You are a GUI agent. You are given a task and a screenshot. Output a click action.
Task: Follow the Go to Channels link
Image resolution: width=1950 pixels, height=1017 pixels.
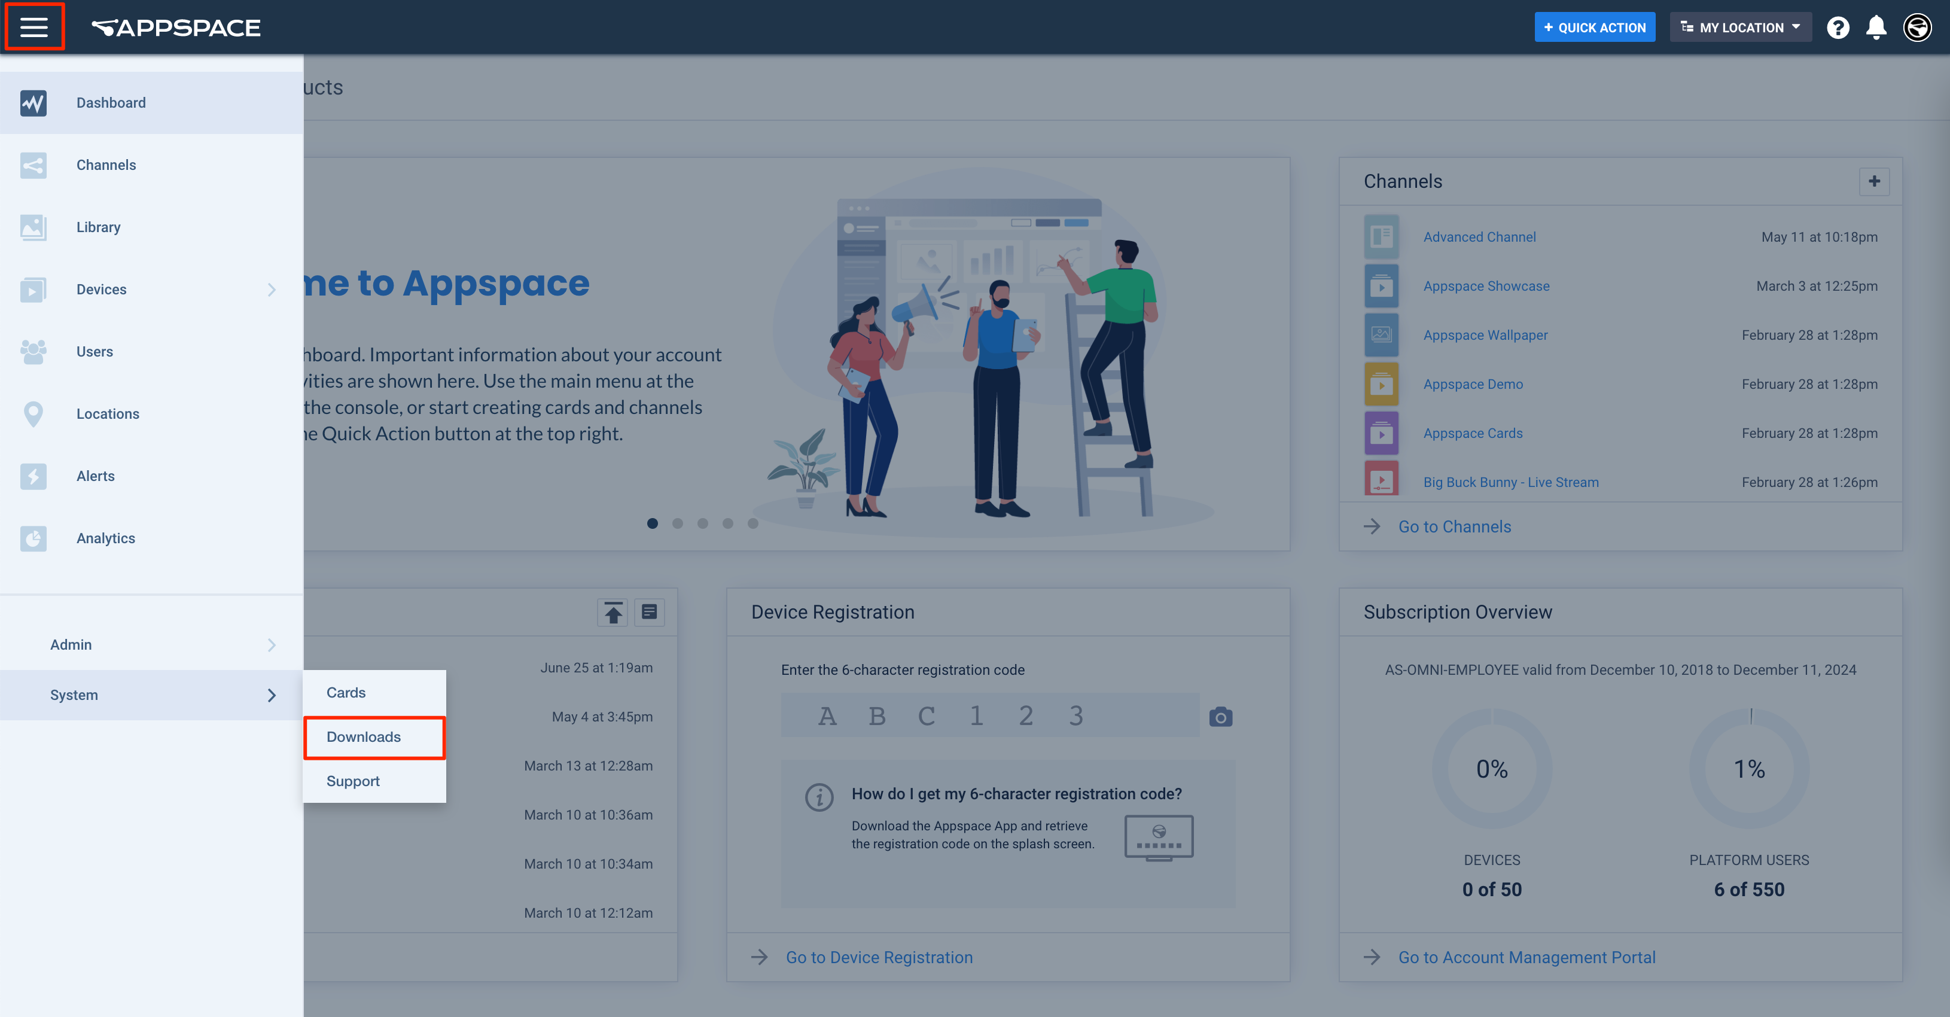pyautogui.click(x=1454, y=526)
